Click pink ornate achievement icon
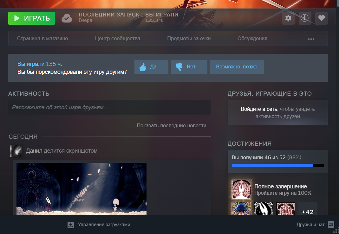 pyautogui.click(x=286, y=209)
